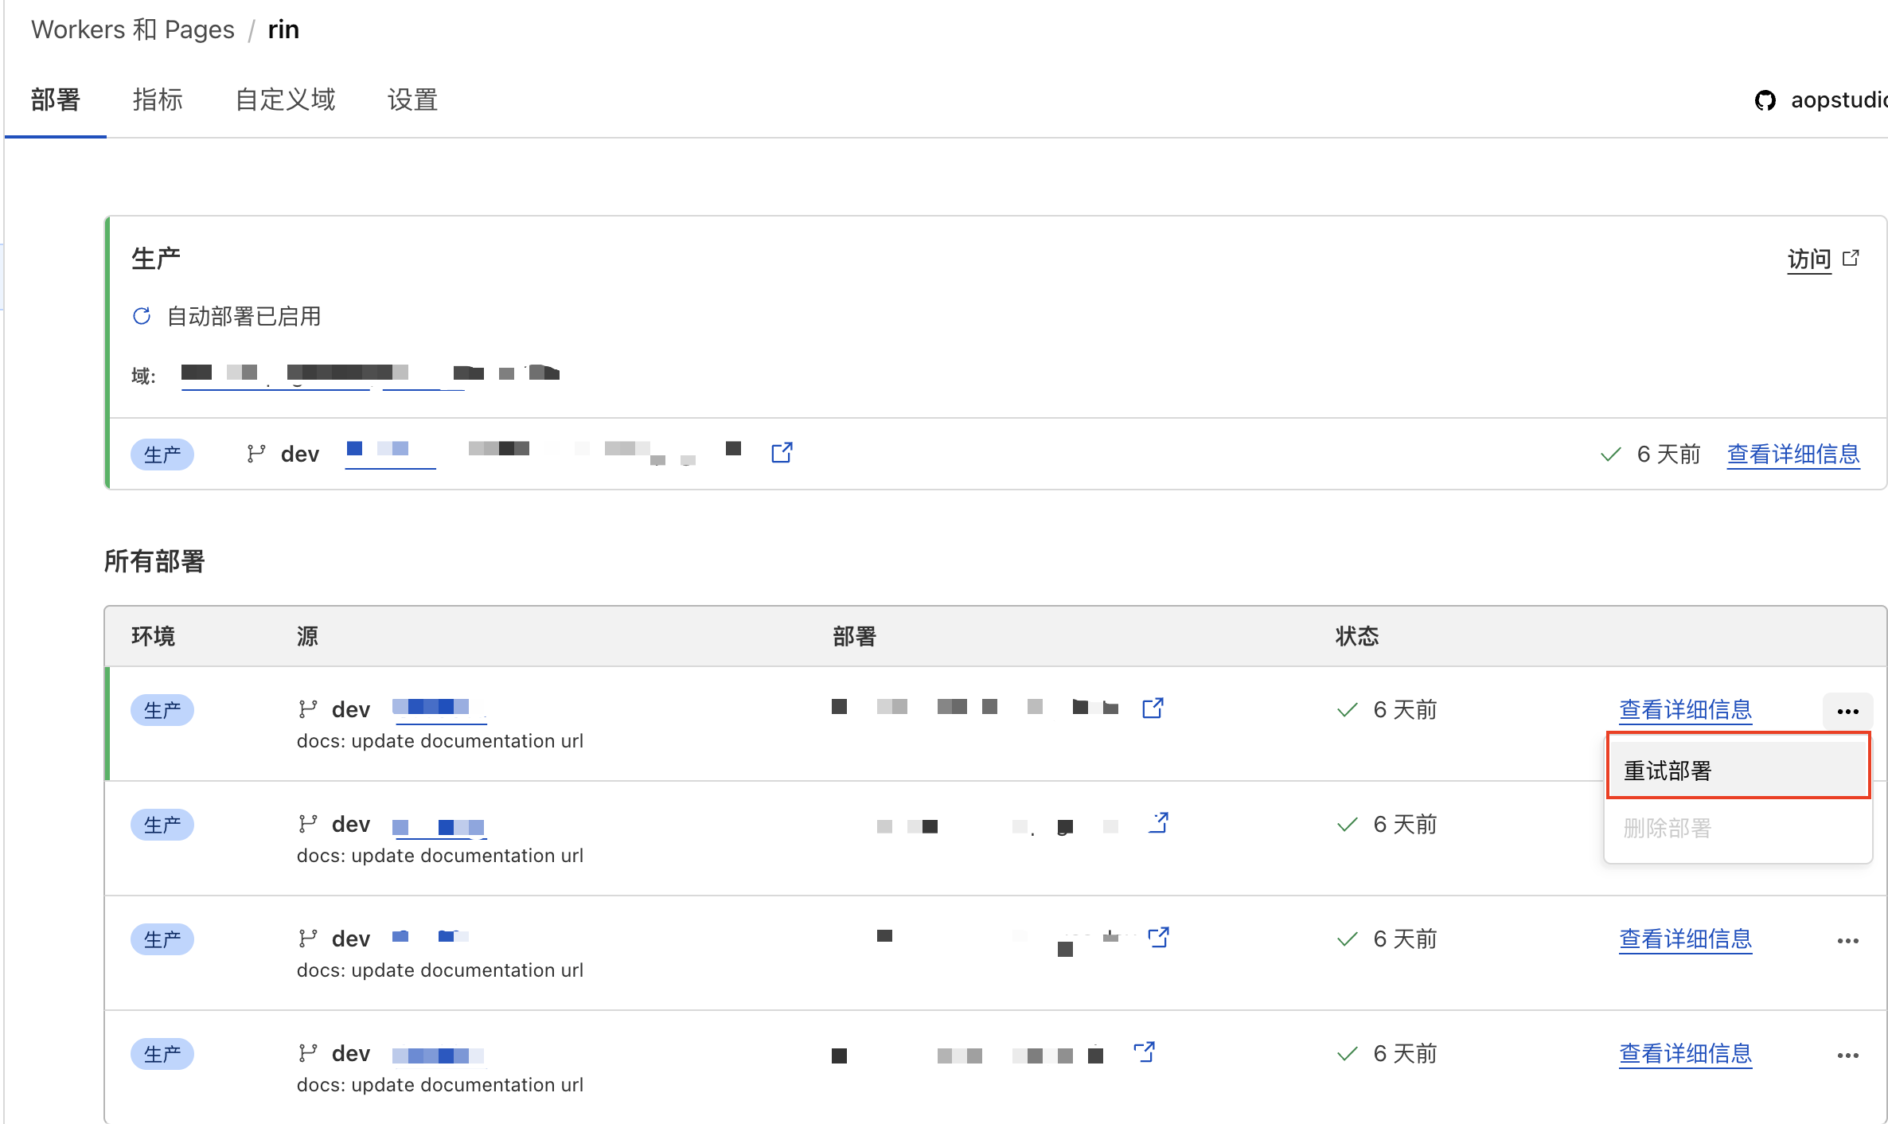Image resolution: width=1888 pixels, height=1124 pixels.
Task: Open three-dot menu of third deployment row
Action: pos(1848,940)
